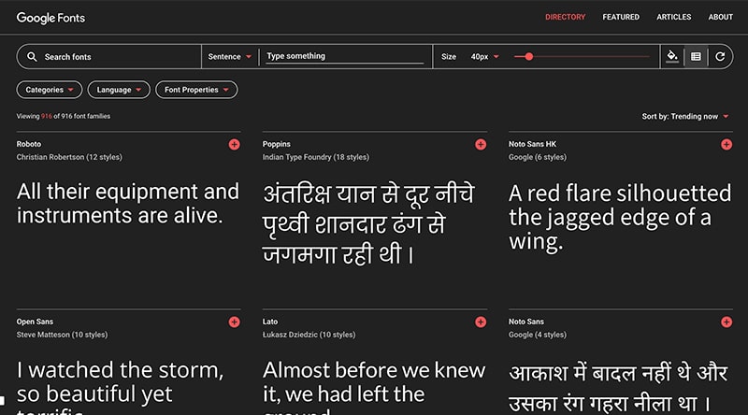The width and height of the screenshot is (748, 415).
Task: Add Lato with the plus icon
Action: 481,322
